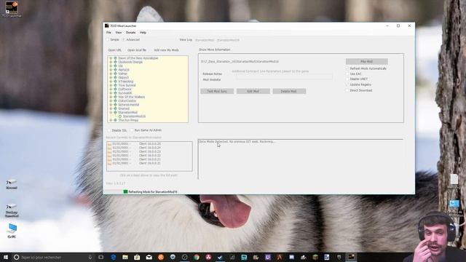This screenshot has height=262, width=466.
Task: Open Microsoft Store from the taskbar
Action: (137, 257)
